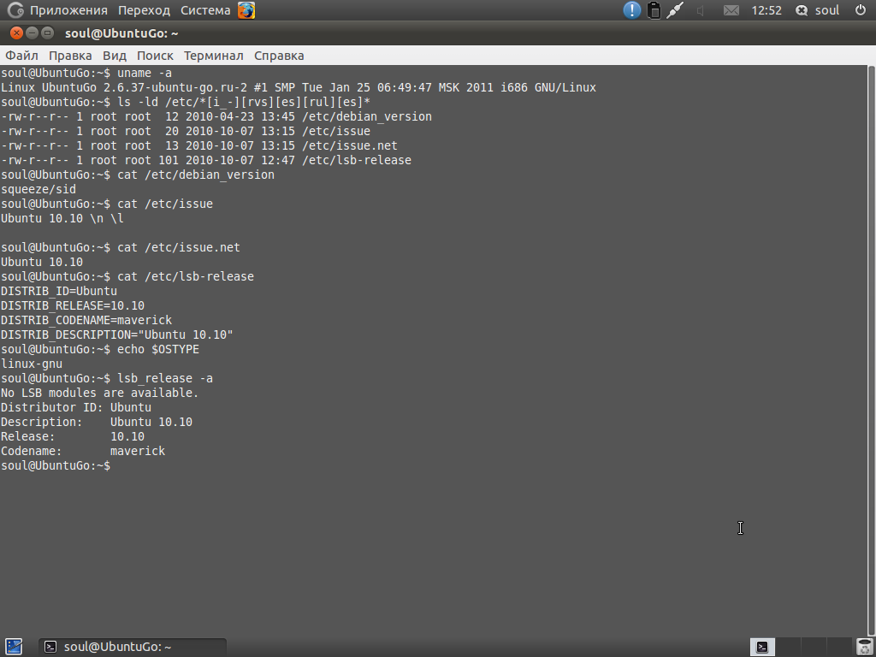876x657 pixels.
Task: Switch to first workspace with terminal
Action: tap(762, 647)
